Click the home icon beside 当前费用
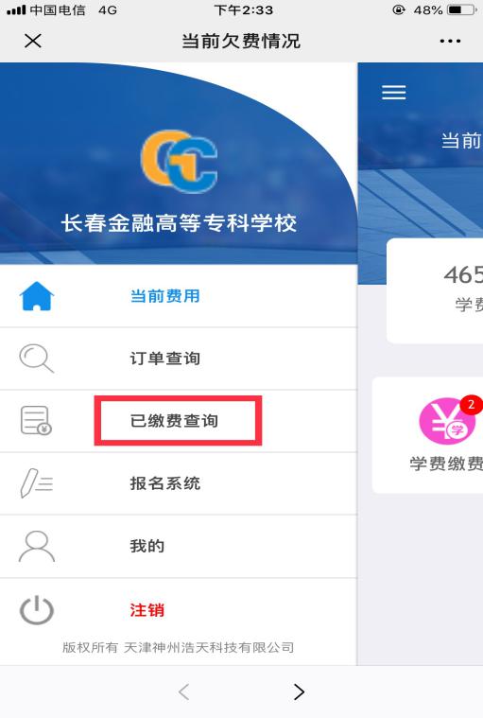 [37, 296]
